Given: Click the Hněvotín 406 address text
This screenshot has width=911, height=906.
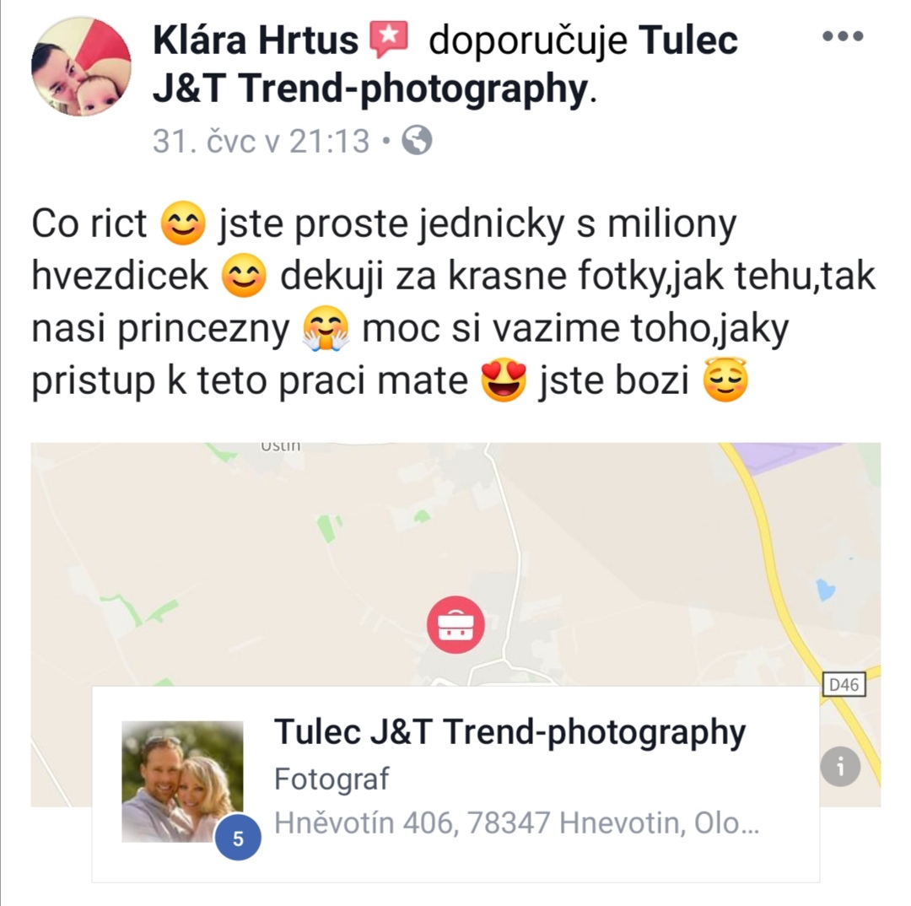Looking at the screenshot, I should [x=516, y=822].
